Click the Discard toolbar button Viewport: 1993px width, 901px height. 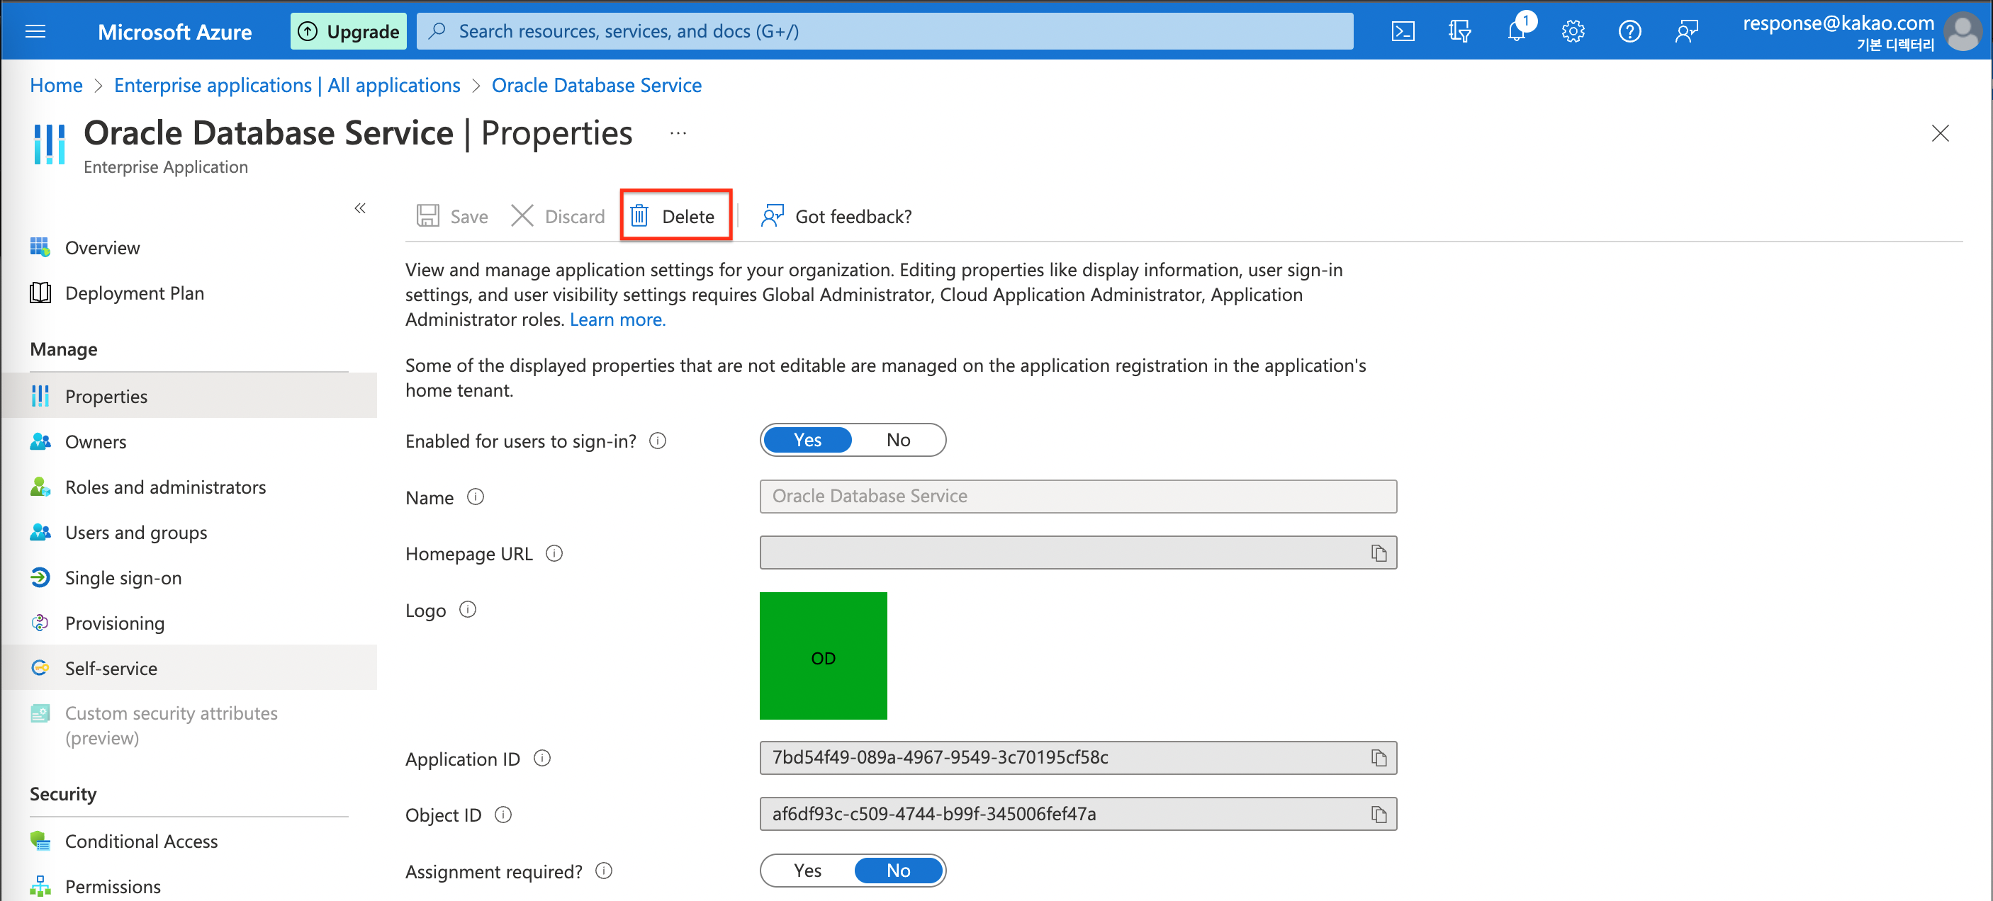(x=558, y=216)
